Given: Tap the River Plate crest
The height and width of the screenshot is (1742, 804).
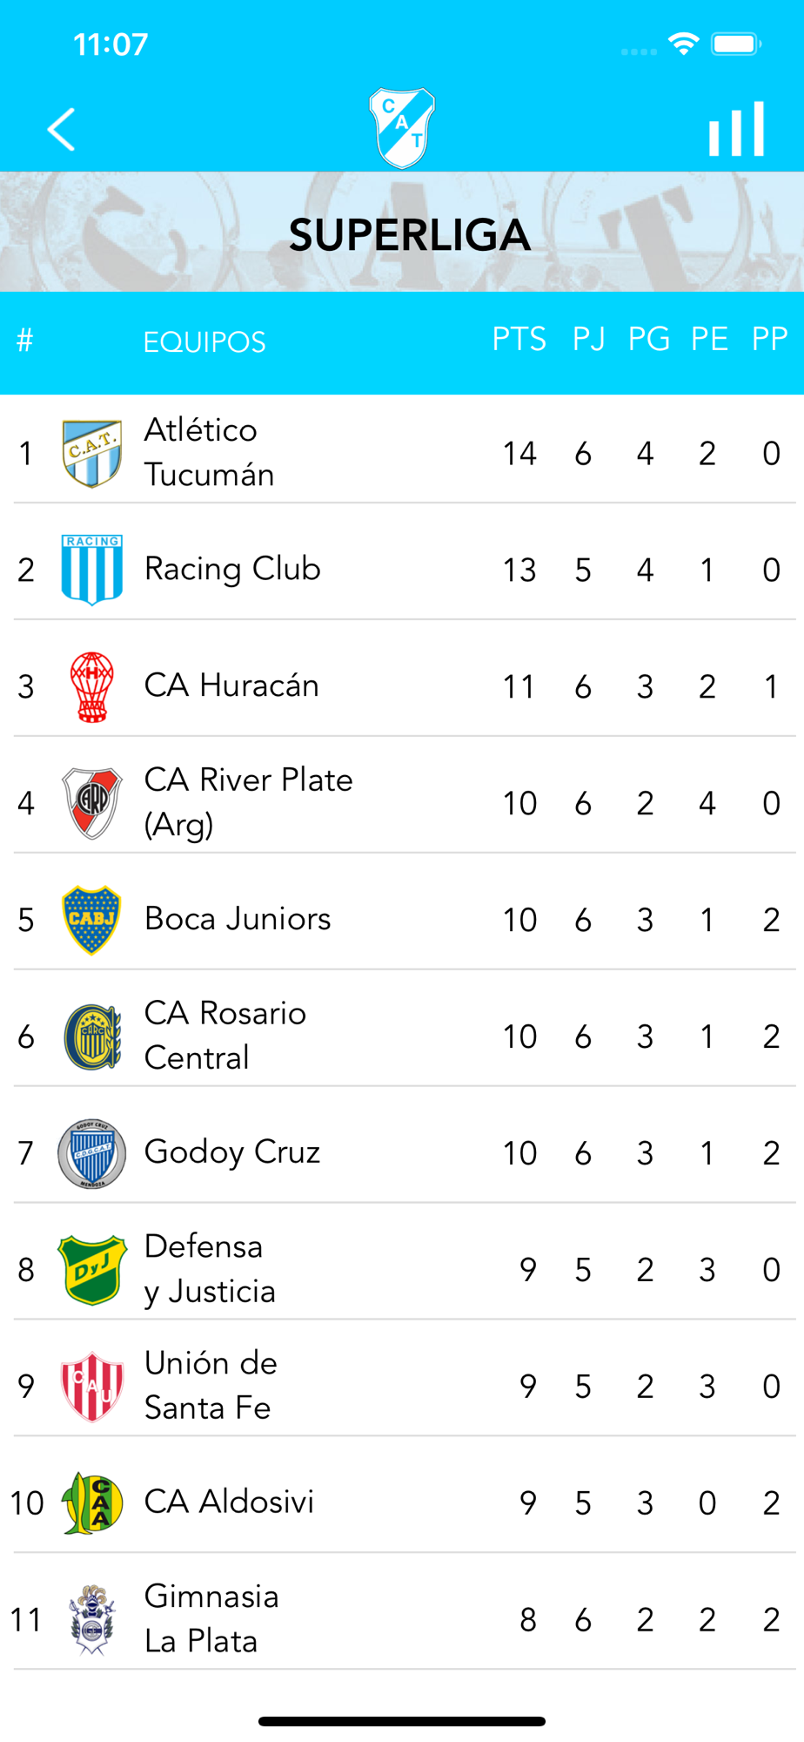Looking at the screenshot, I should pos(92,803).
